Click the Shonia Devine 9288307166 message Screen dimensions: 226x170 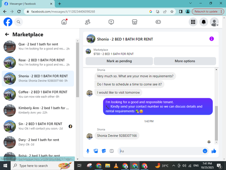(x=117, y=136)
